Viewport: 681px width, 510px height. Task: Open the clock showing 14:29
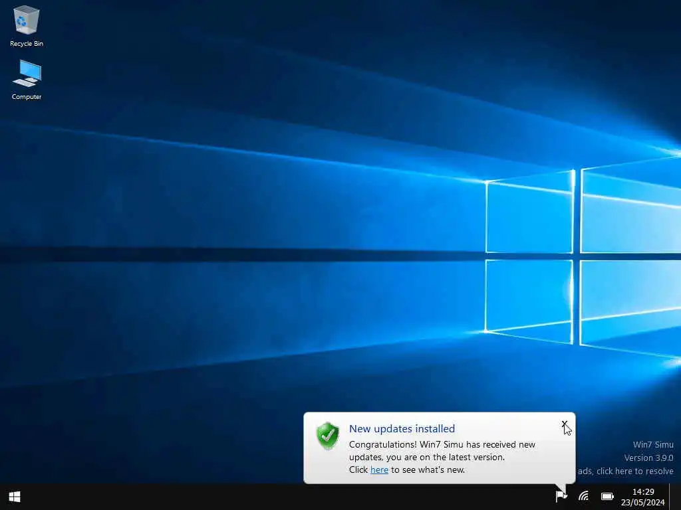(x=643, y=492)
